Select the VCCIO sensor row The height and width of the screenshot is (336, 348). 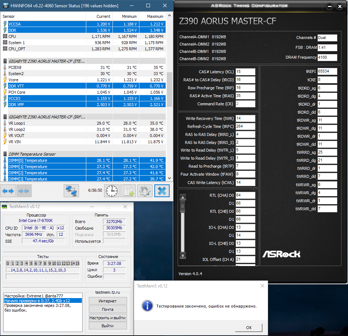click(84, 98)
